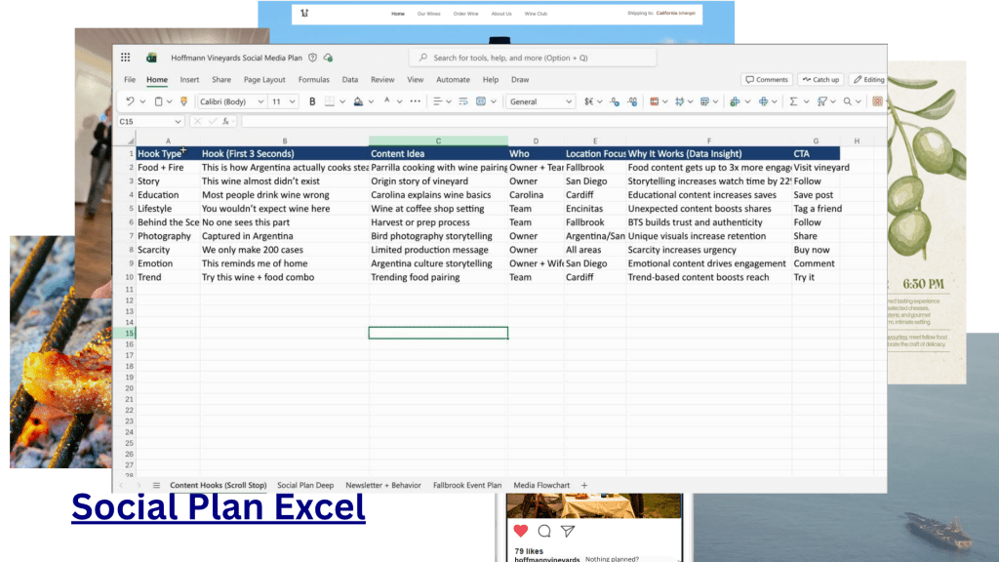Expand the Name Box C15 dropdown
Image resolution: width=999 pixels, height=562 pixels.
tap(178, 121)
